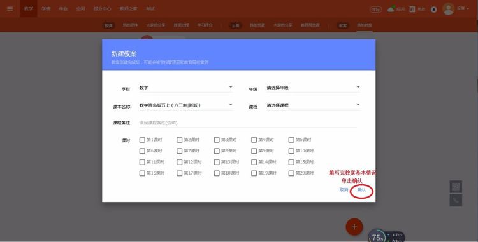Open the hamburger menu icon
This screenshot has width=478, height=242.
(x=10, y=8)
